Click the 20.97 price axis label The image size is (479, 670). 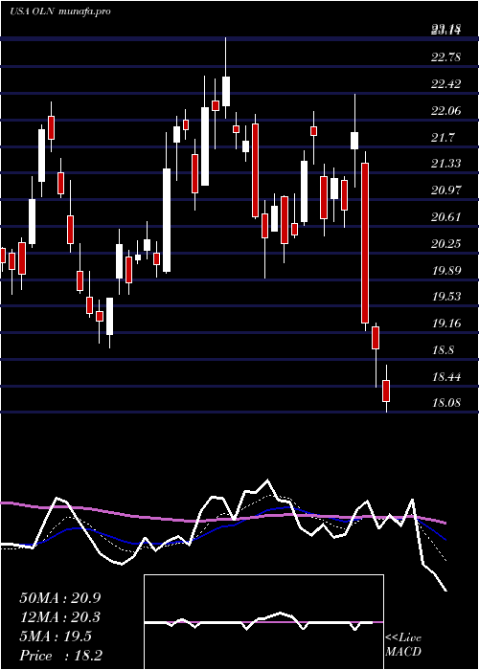(446, 190)
